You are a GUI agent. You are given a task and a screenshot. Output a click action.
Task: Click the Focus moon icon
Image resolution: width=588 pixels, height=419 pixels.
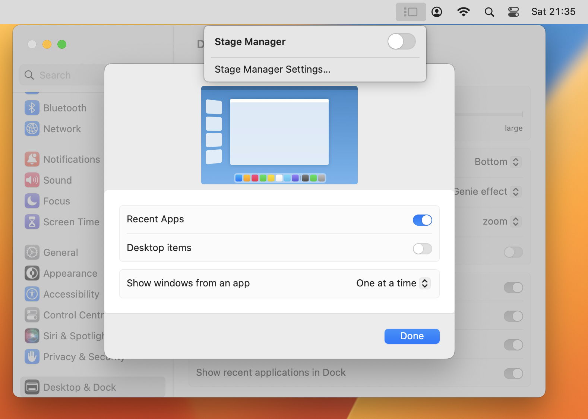click(32, 201)
